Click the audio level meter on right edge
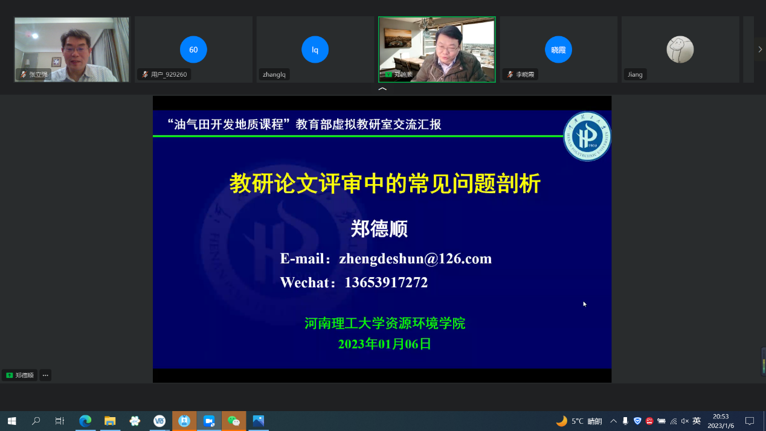Image resolution: width=766 pixels, height=431 pixels. [x=763, y=361]
